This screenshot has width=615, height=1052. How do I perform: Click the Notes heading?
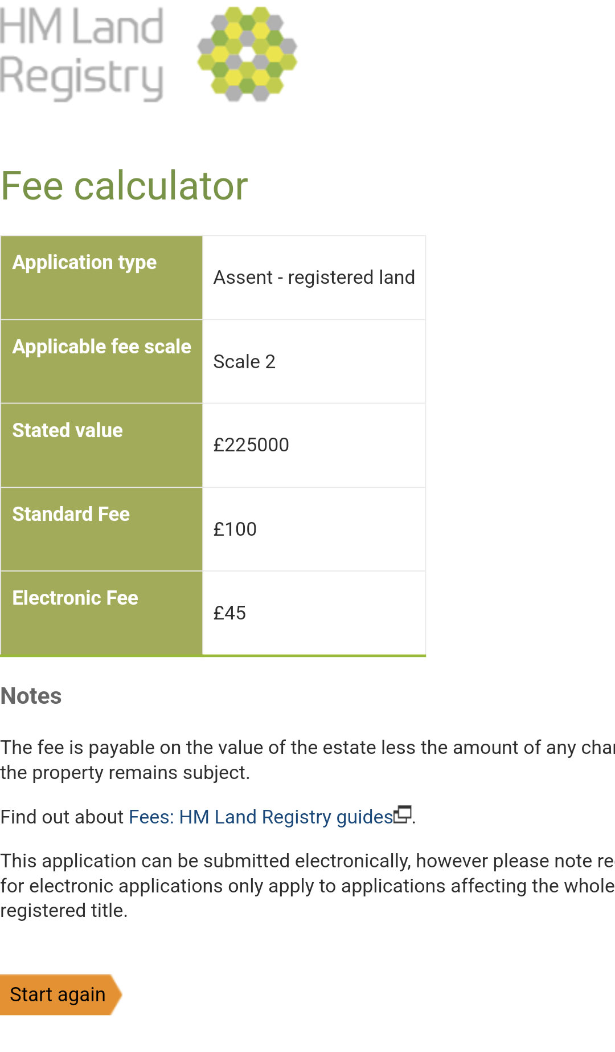31,696
